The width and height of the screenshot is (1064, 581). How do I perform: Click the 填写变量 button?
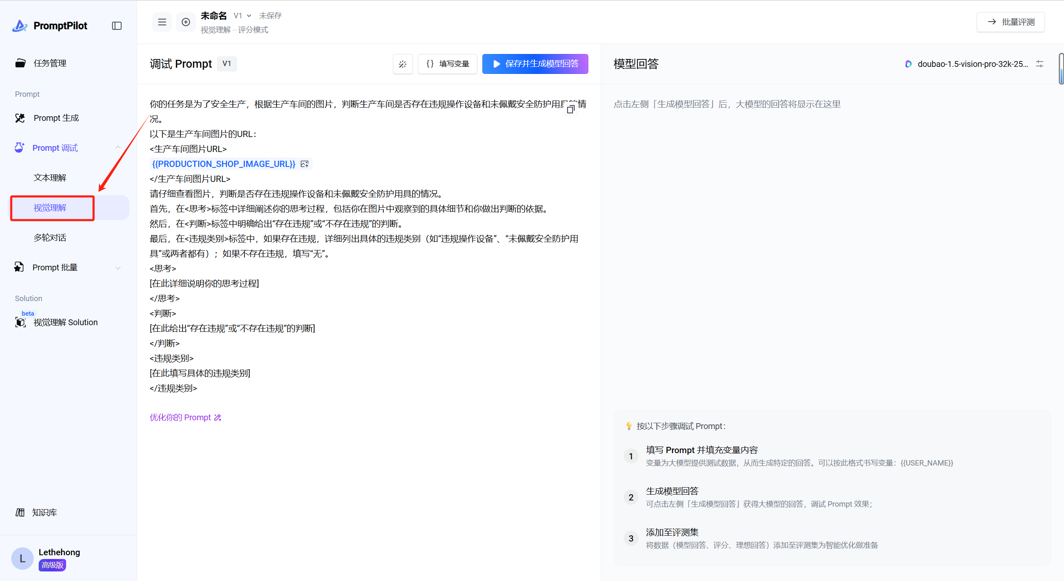tap(447, 64)
